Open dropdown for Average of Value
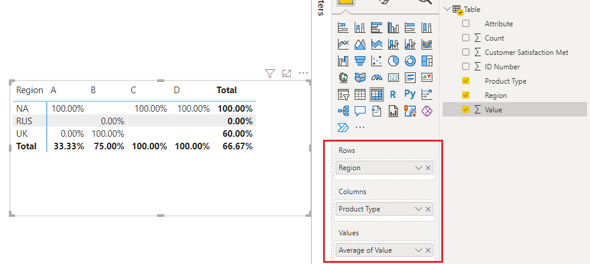 [x=418, y=250]
